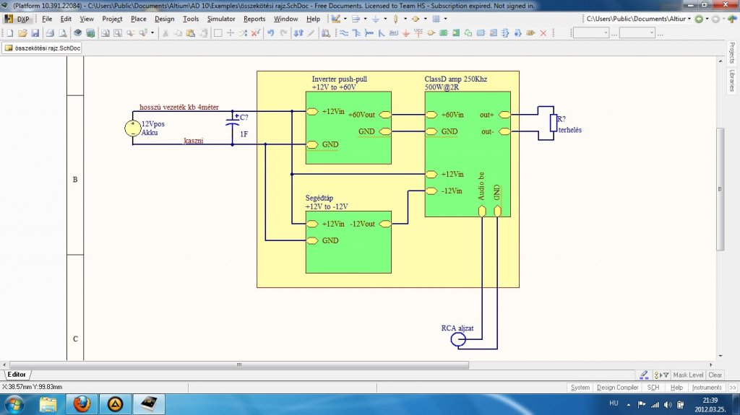Click the volume speaker tray icon

pyautogui.click(x=667, y=404)
